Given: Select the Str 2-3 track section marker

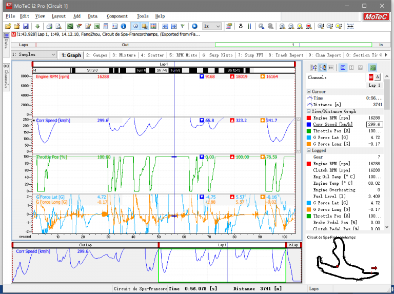Looking at the screenshot, I should (x=92, y=70).
